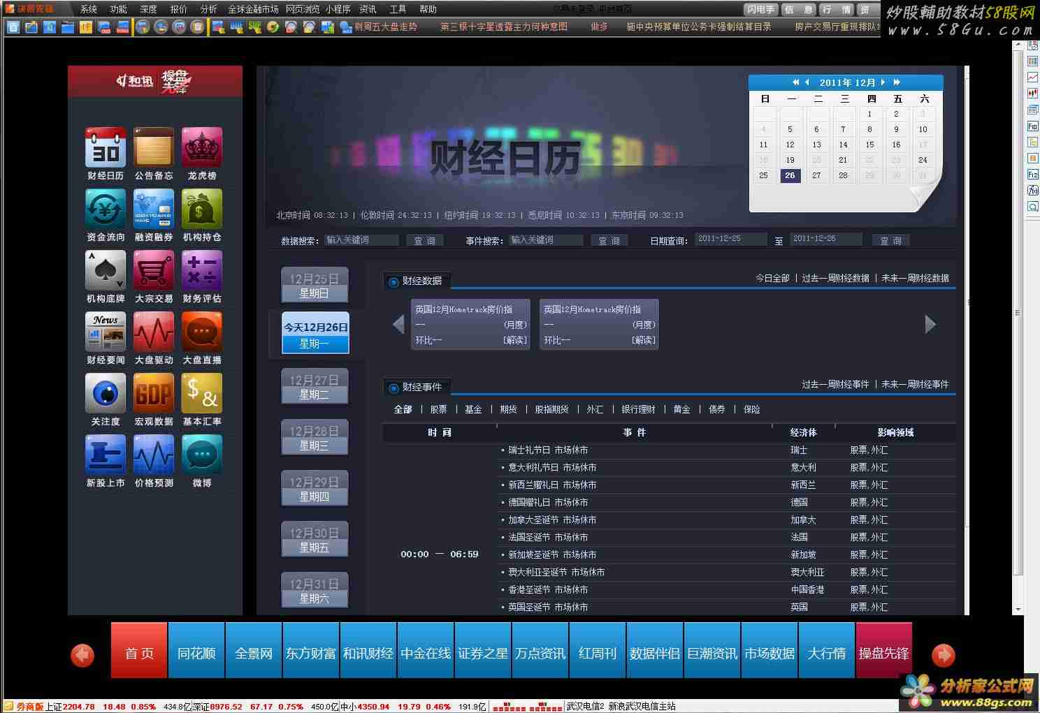Select day 26 in the calendar
1040x713 pixels.
point(790,175)
